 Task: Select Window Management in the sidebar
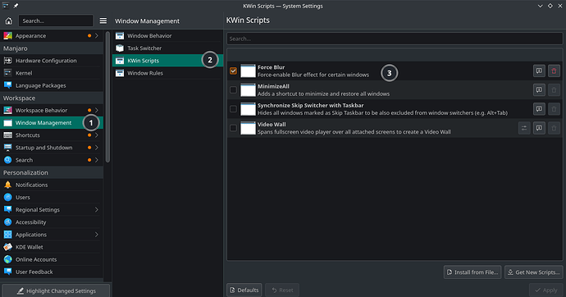(52, 123)
